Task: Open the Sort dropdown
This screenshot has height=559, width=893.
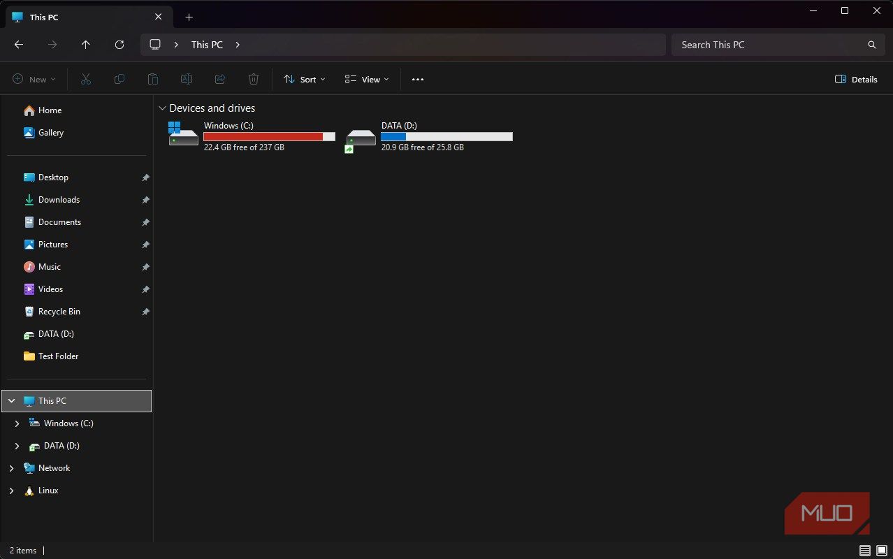Action: [x=305, y=80]
